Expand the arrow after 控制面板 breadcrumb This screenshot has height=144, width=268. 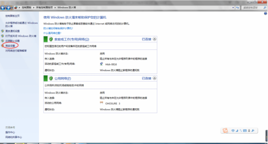tap(34, 8)
